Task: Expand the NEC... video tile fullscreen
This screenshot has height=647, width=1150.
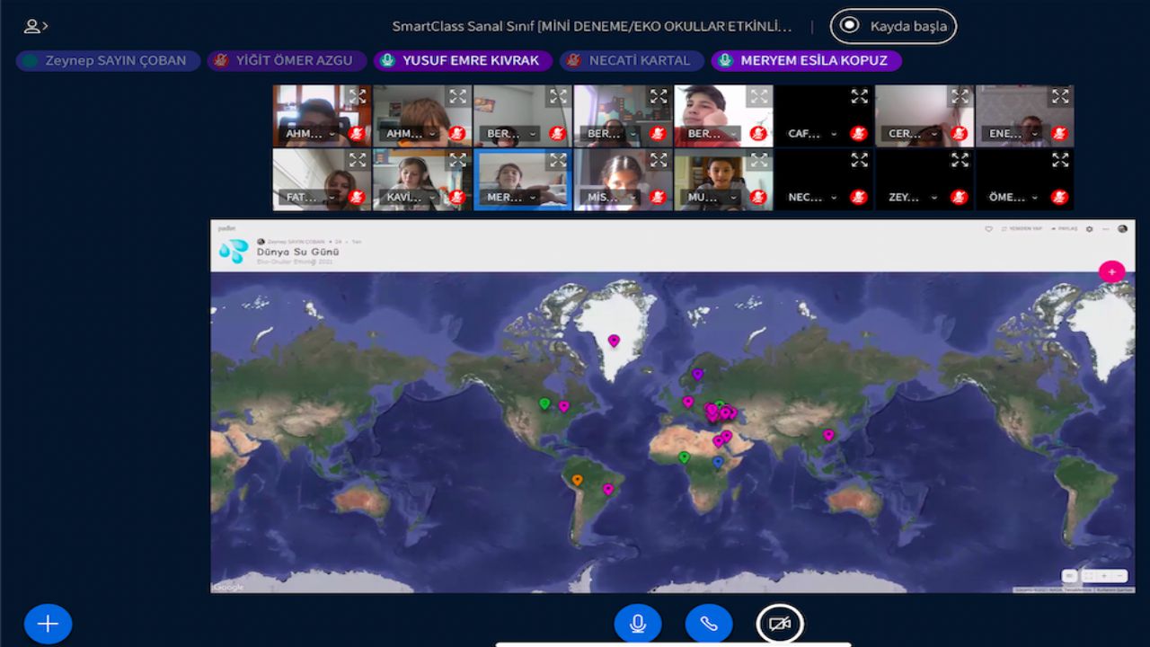Action: click(x=860, y=160)
